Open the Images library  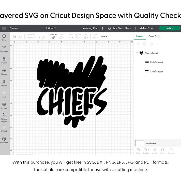coord(4,83)
